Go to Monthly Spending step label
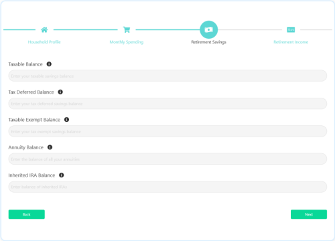 pyautogui.click(x=127, y=42)
